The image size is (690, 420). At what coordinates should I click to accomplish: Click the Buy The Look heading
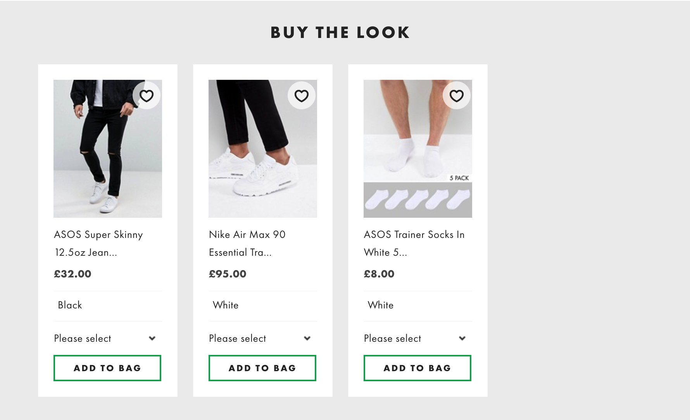coord(340,33)
